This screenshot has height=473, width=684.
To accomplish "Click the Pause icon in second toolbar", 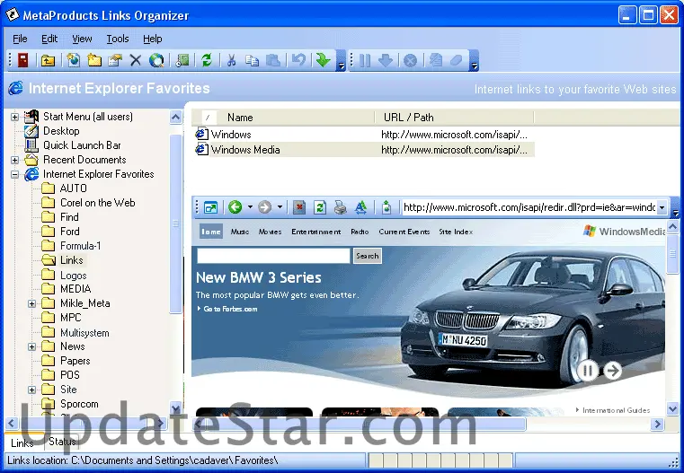I will 365,60.
